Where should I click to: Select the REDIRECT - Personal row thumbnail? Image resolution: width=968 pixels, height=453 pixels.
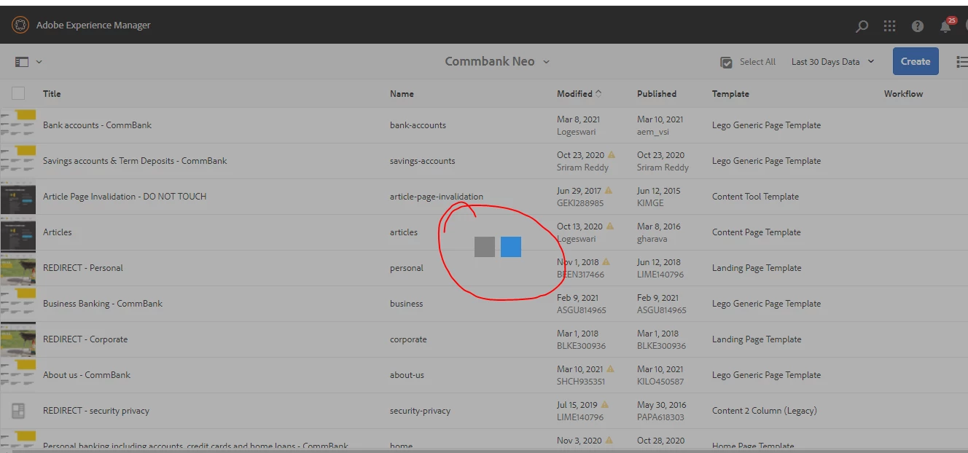pos(18,268)
